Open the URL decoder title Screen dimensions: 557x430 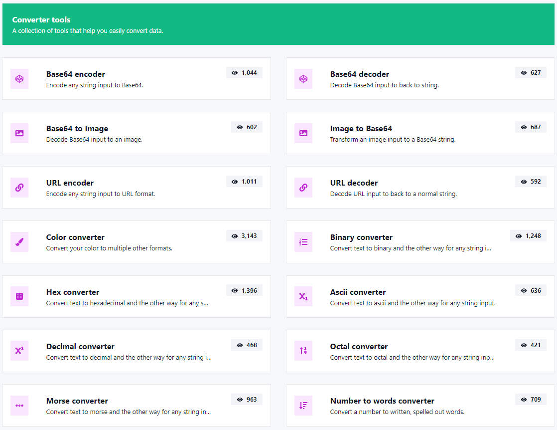pos(354,183)
